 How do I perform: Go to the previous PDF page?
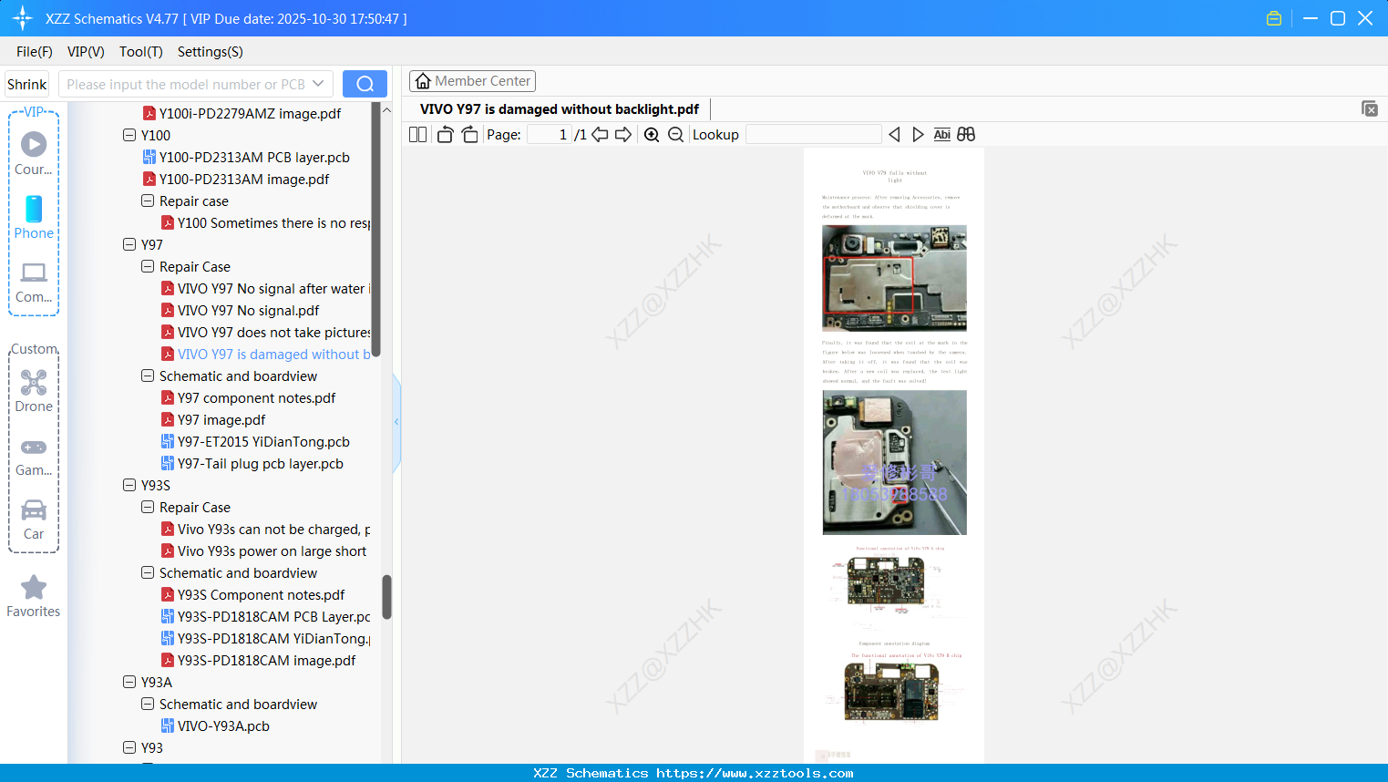600,135
